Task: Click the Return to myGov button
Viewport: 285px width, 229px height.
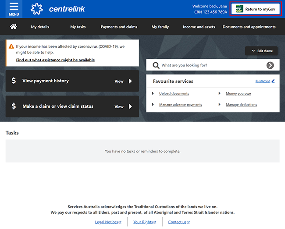Action: (x=256, y=9)
